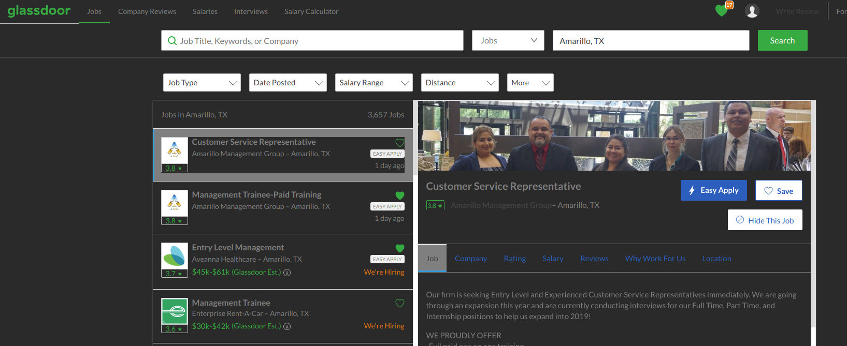Save Customer Service Representative listing with heart
Image resolution: width=847 pixels, height=346 pixels.
click(400, 143)
